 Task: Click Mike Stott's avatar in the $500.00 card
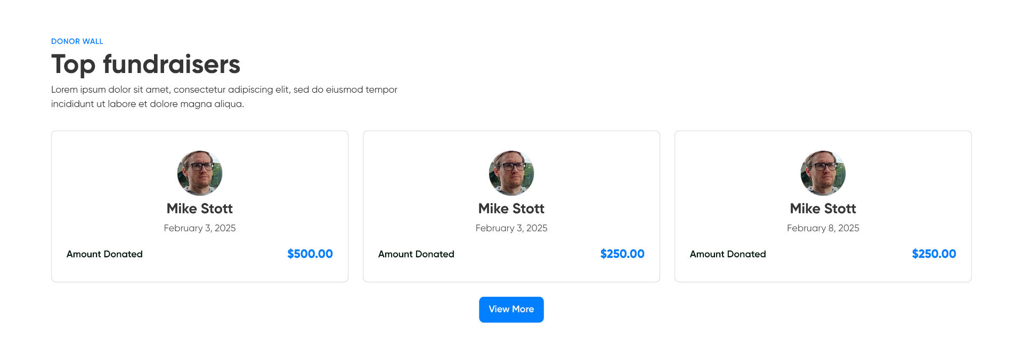pos(200,173)
